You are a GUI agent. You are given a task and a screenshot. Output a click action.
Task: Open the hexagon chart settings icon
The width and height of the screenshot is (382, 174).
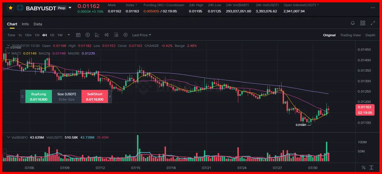pos(125,35)
